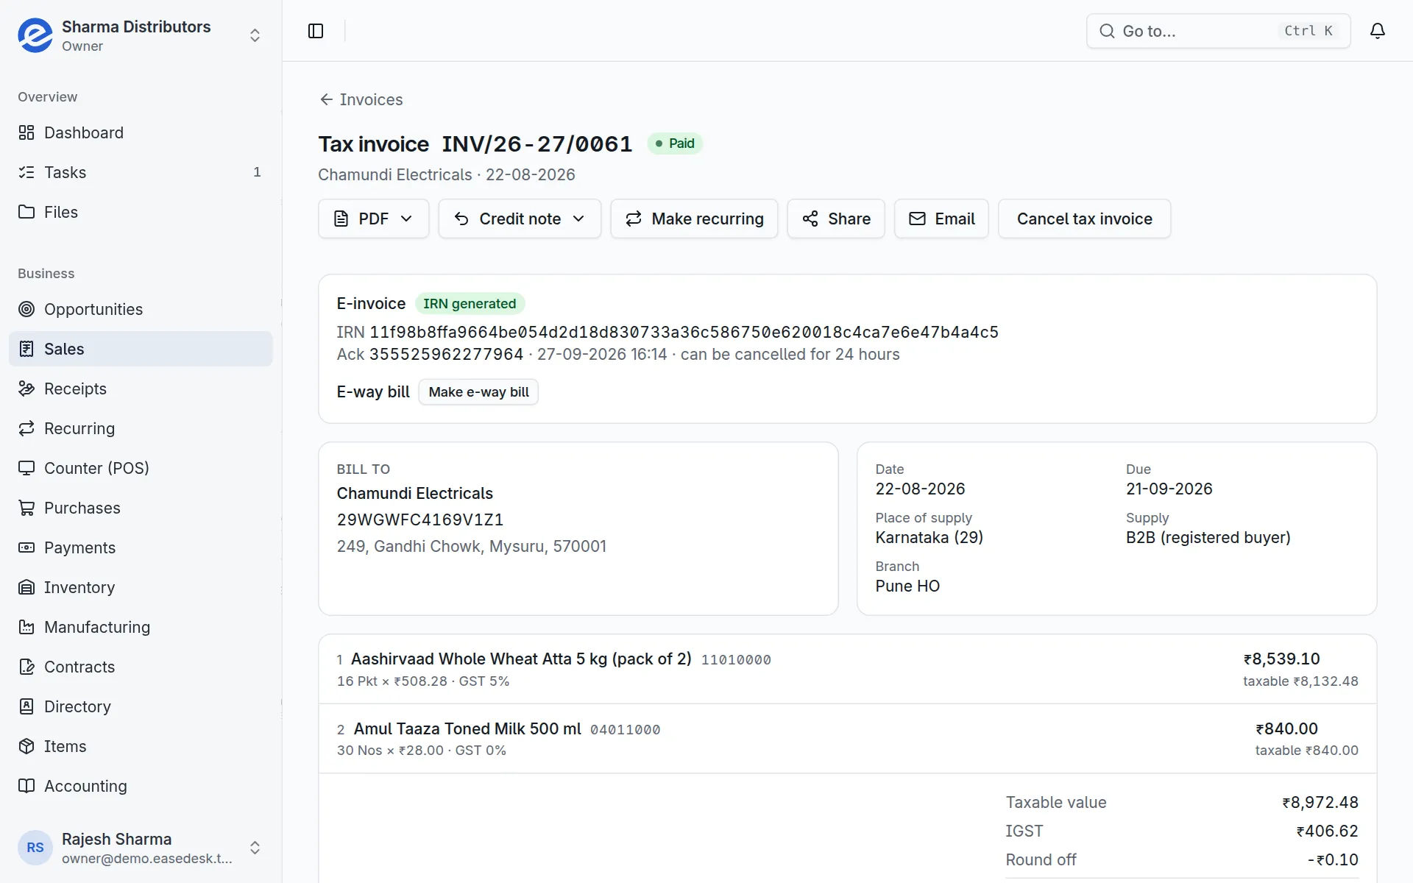Click the Counter (POS) monitor icon
This screenshot has width=1413, height=883.
26,468
